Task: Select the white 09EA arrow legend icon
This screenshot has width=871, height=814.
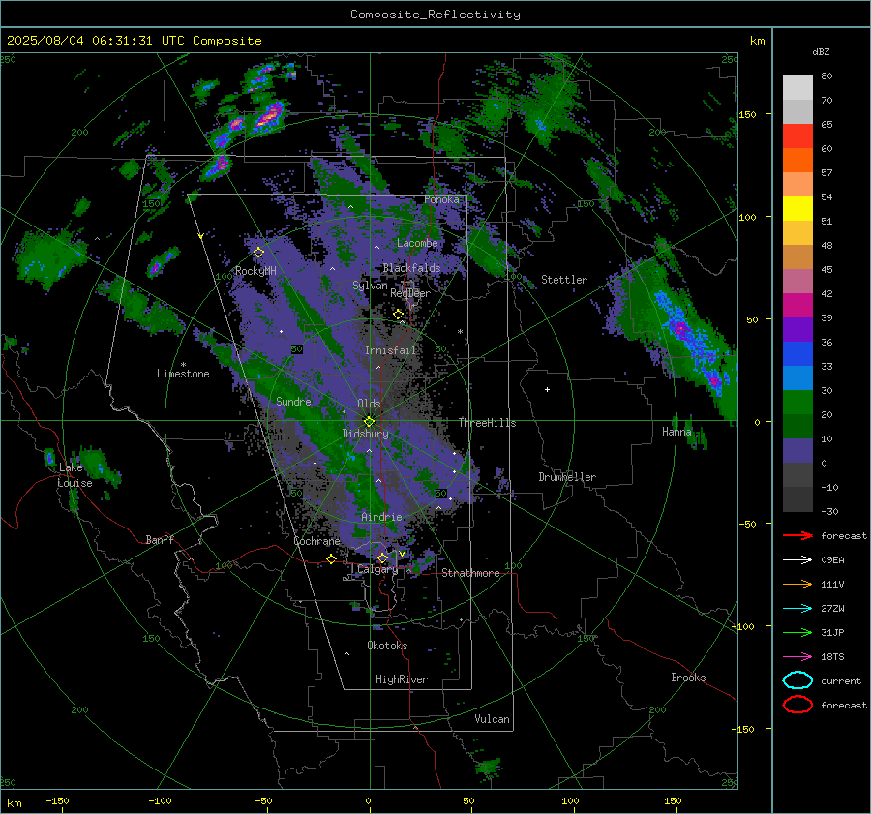Action: [x=797, y=560]
